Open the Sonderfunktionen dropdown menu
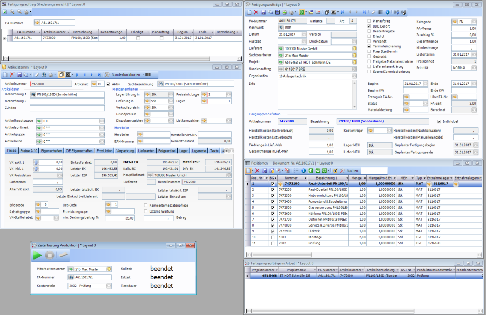486x315 pixels. point(126,74)
